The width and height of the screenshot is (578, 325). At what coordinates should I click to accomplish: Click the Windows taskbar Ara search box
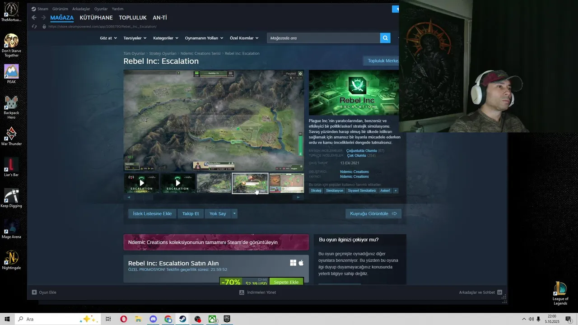pyautogui.click(x=57, y=319)
